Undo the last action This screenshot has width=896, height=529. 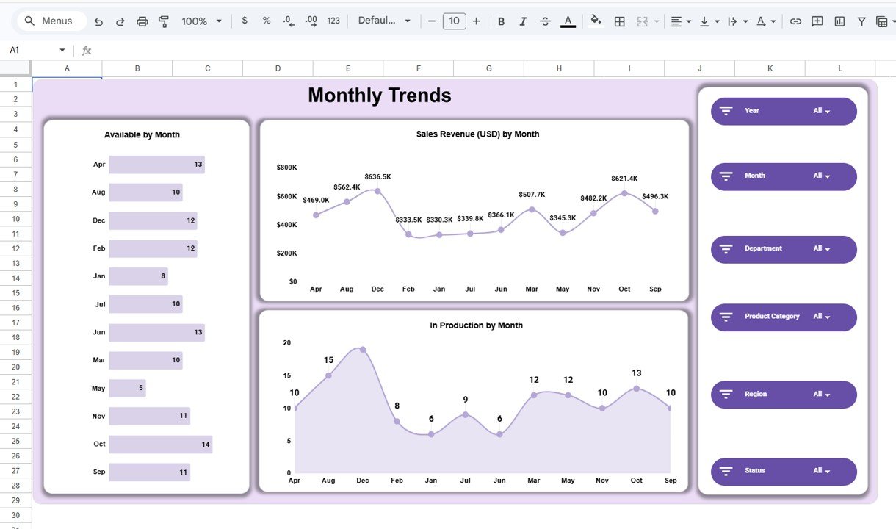pos(98,21)
